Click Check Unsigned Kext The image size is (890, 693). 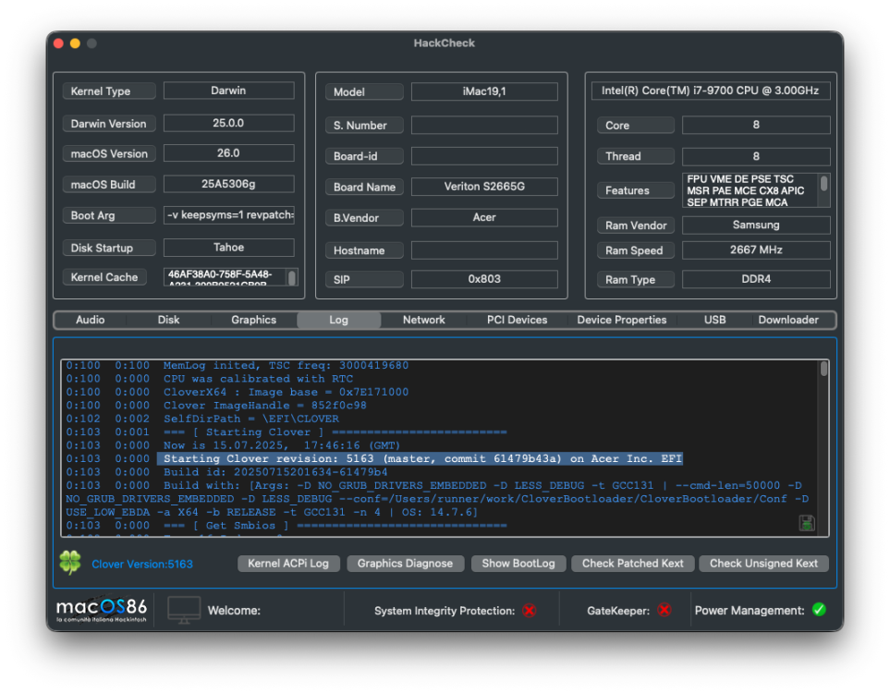tap(763, 564)
